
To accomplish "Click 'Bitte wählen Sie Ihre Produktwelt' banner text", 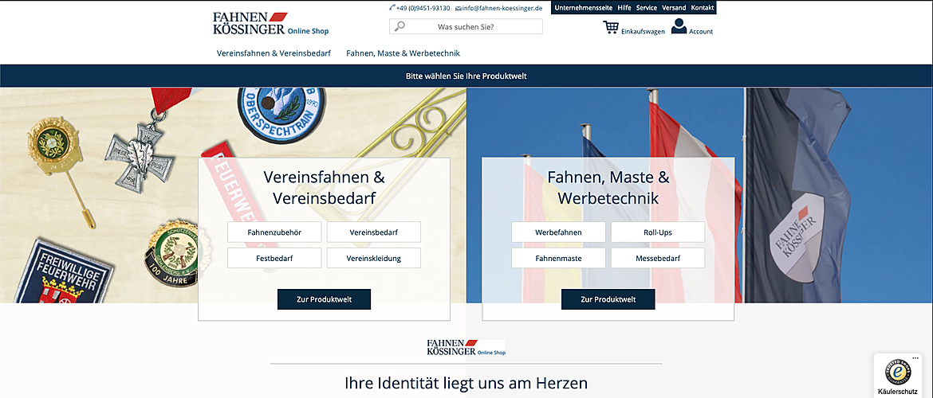I will pyautogui.click(x=466, y=76).
